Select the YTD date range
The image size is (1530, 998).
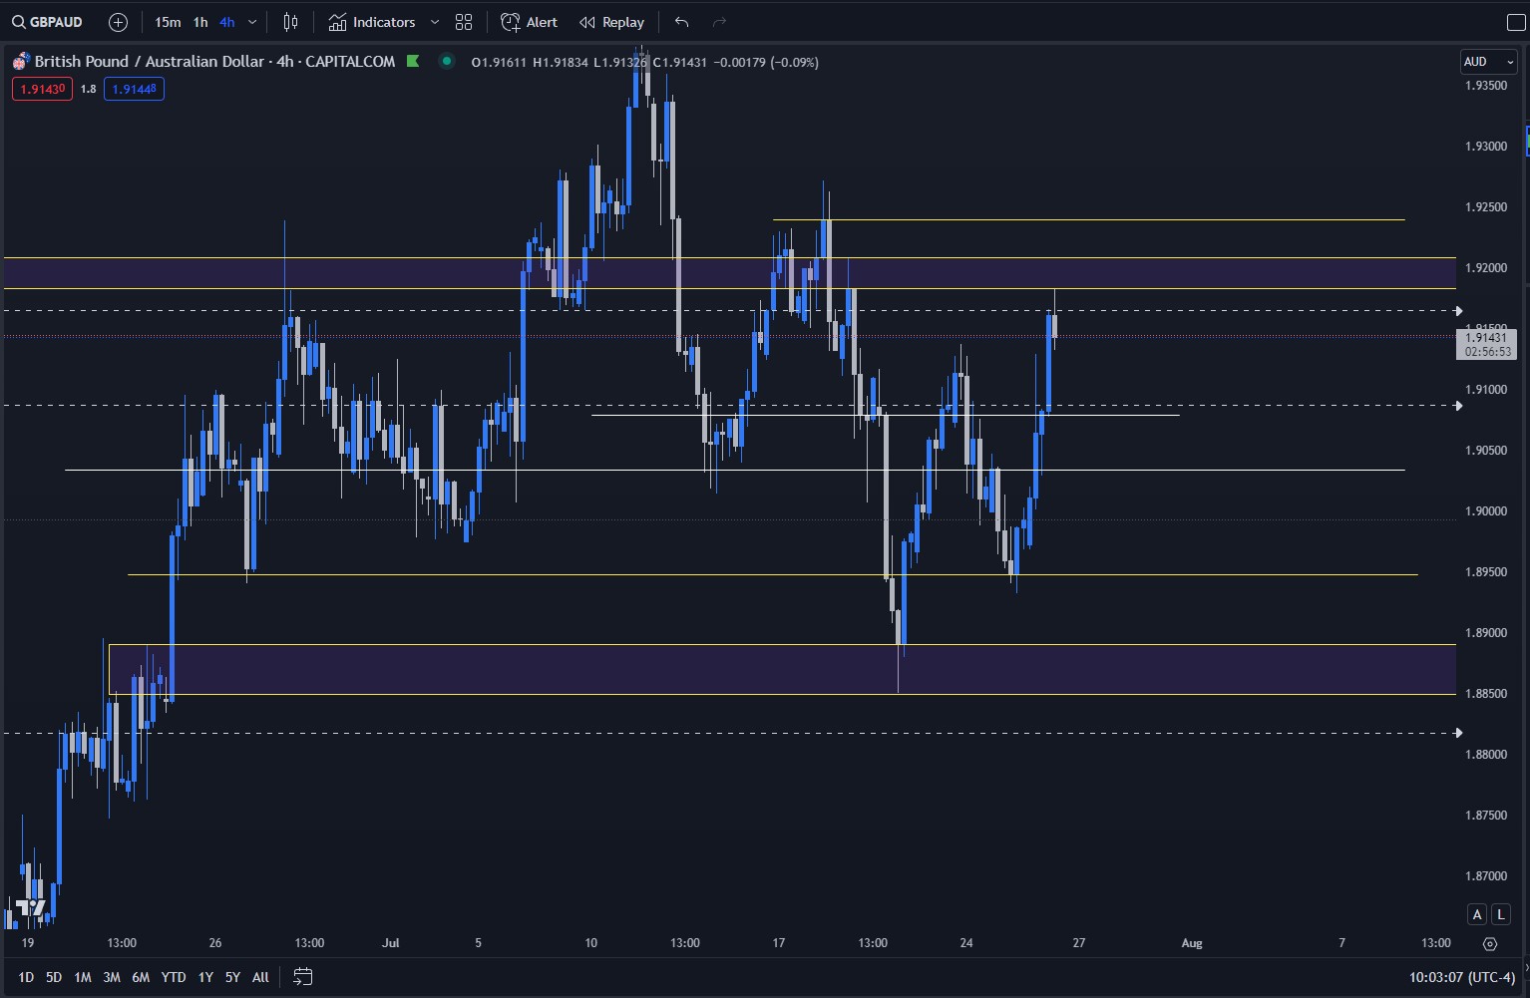[x=173, y=977]
